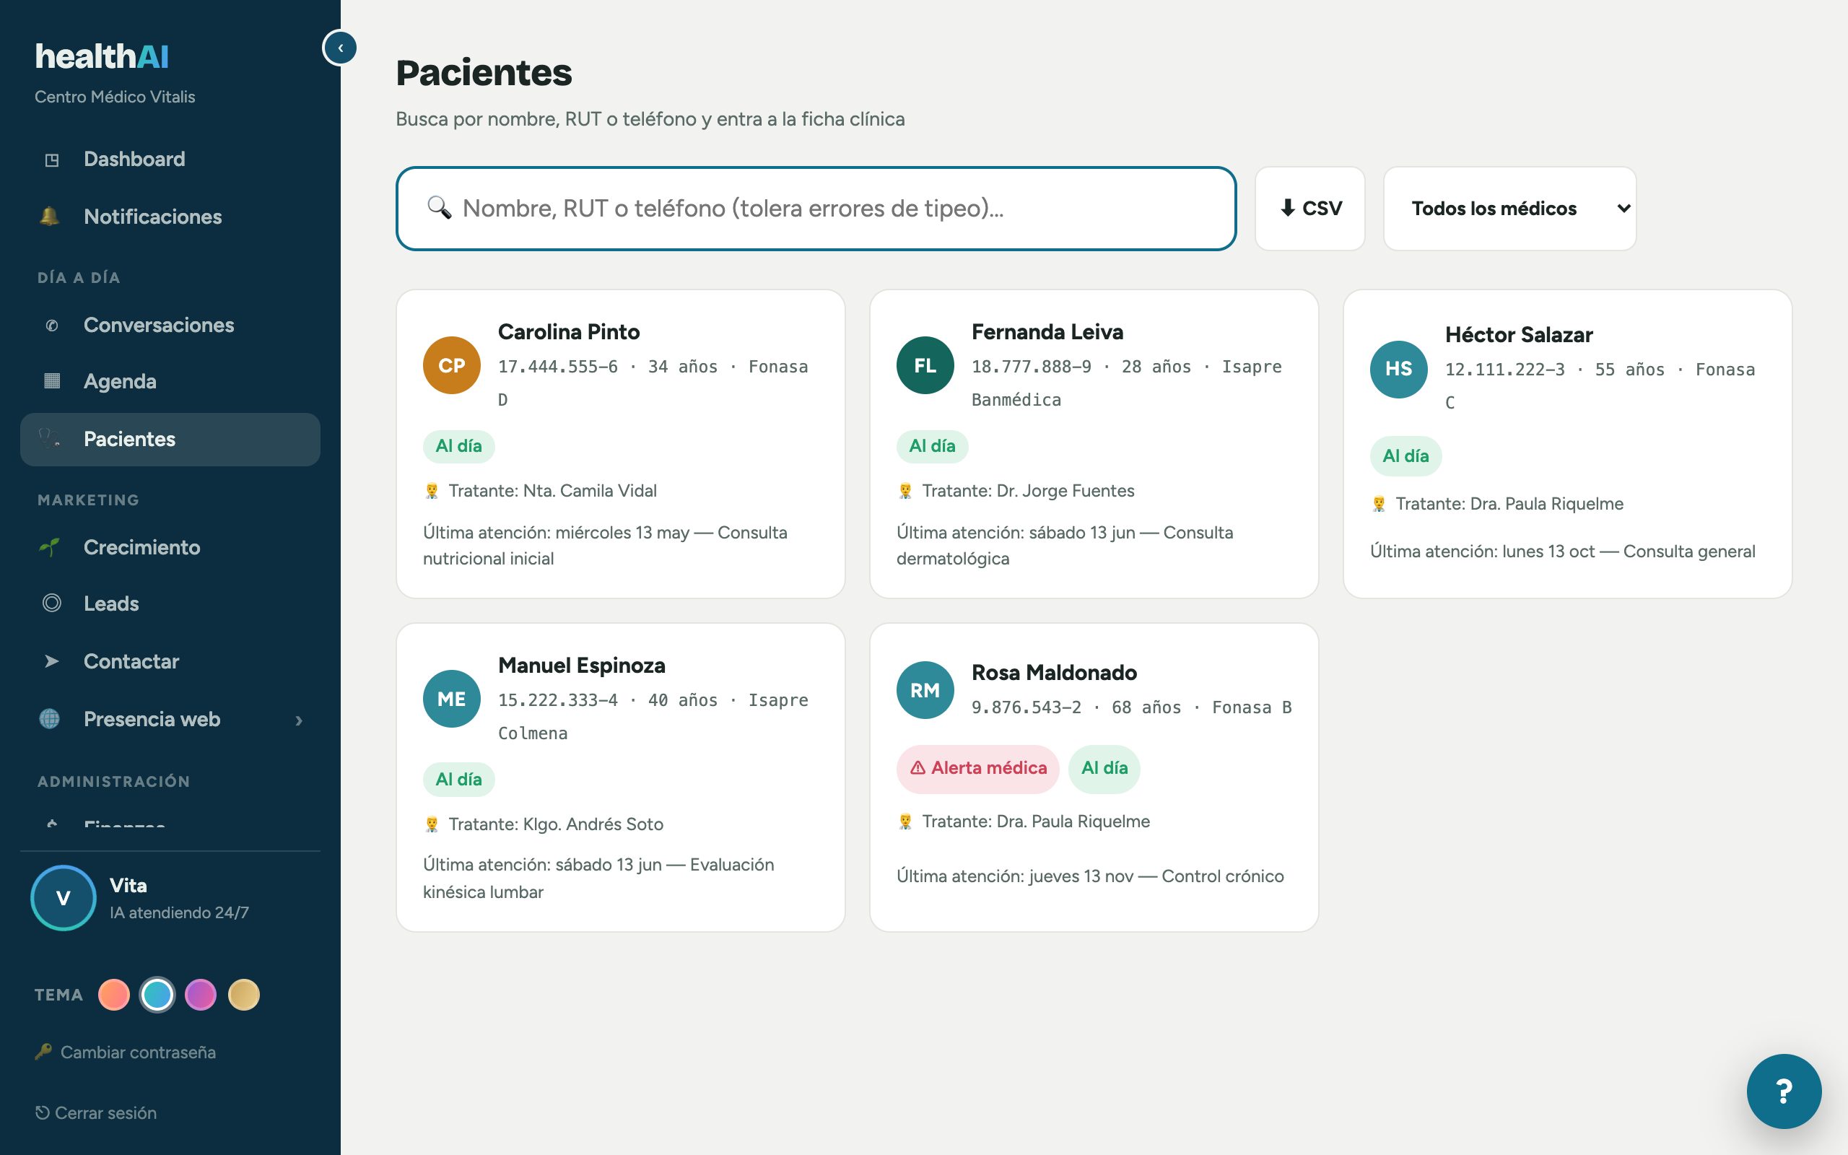Viewport: 1848px width, 1155px height.
Task: Open the Todos los médicos dropdown
Action: [x=1509, y=209]
